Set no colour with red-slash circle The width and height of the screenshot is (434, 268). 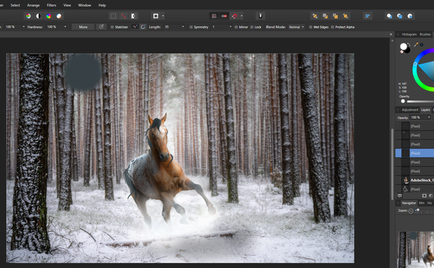coord(401,52)
